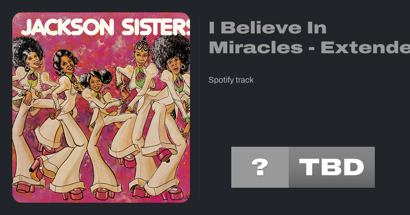The image size is (410, 215).
Task: Click the word "SISTERS" on the cover
Action: [x=155, y=27]
